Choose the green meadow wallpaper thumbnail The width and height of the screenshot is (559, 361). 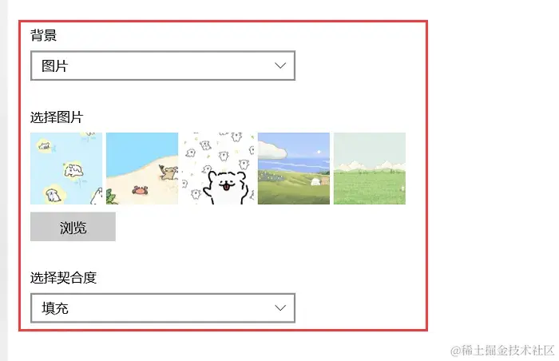coord(370,169)
